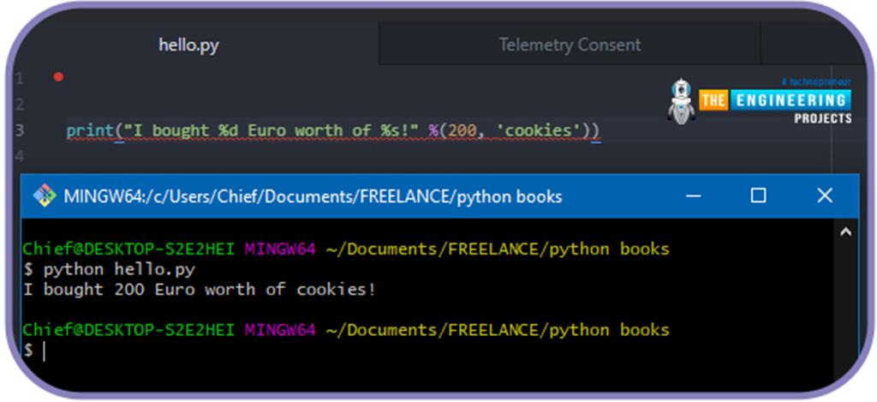The image size is (877, 402).
Task: Select line number 2 in the editor gutter
Action: [x=19, y=105]
